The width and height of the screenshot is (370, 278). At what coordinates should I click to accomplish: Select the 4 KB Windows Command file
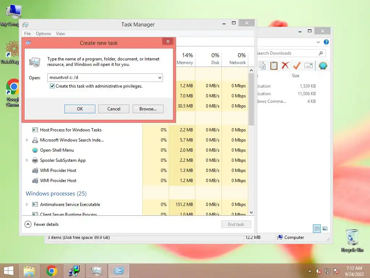pos(287,101)
